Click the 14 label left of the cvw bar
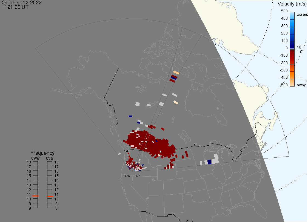The width and height of the screenshot is (308, 222). 29,181
